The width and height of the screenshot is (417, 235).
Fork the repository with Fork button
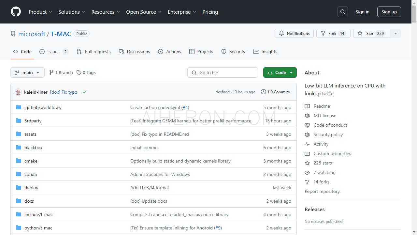pyautogui.click(x=333, y=33)
